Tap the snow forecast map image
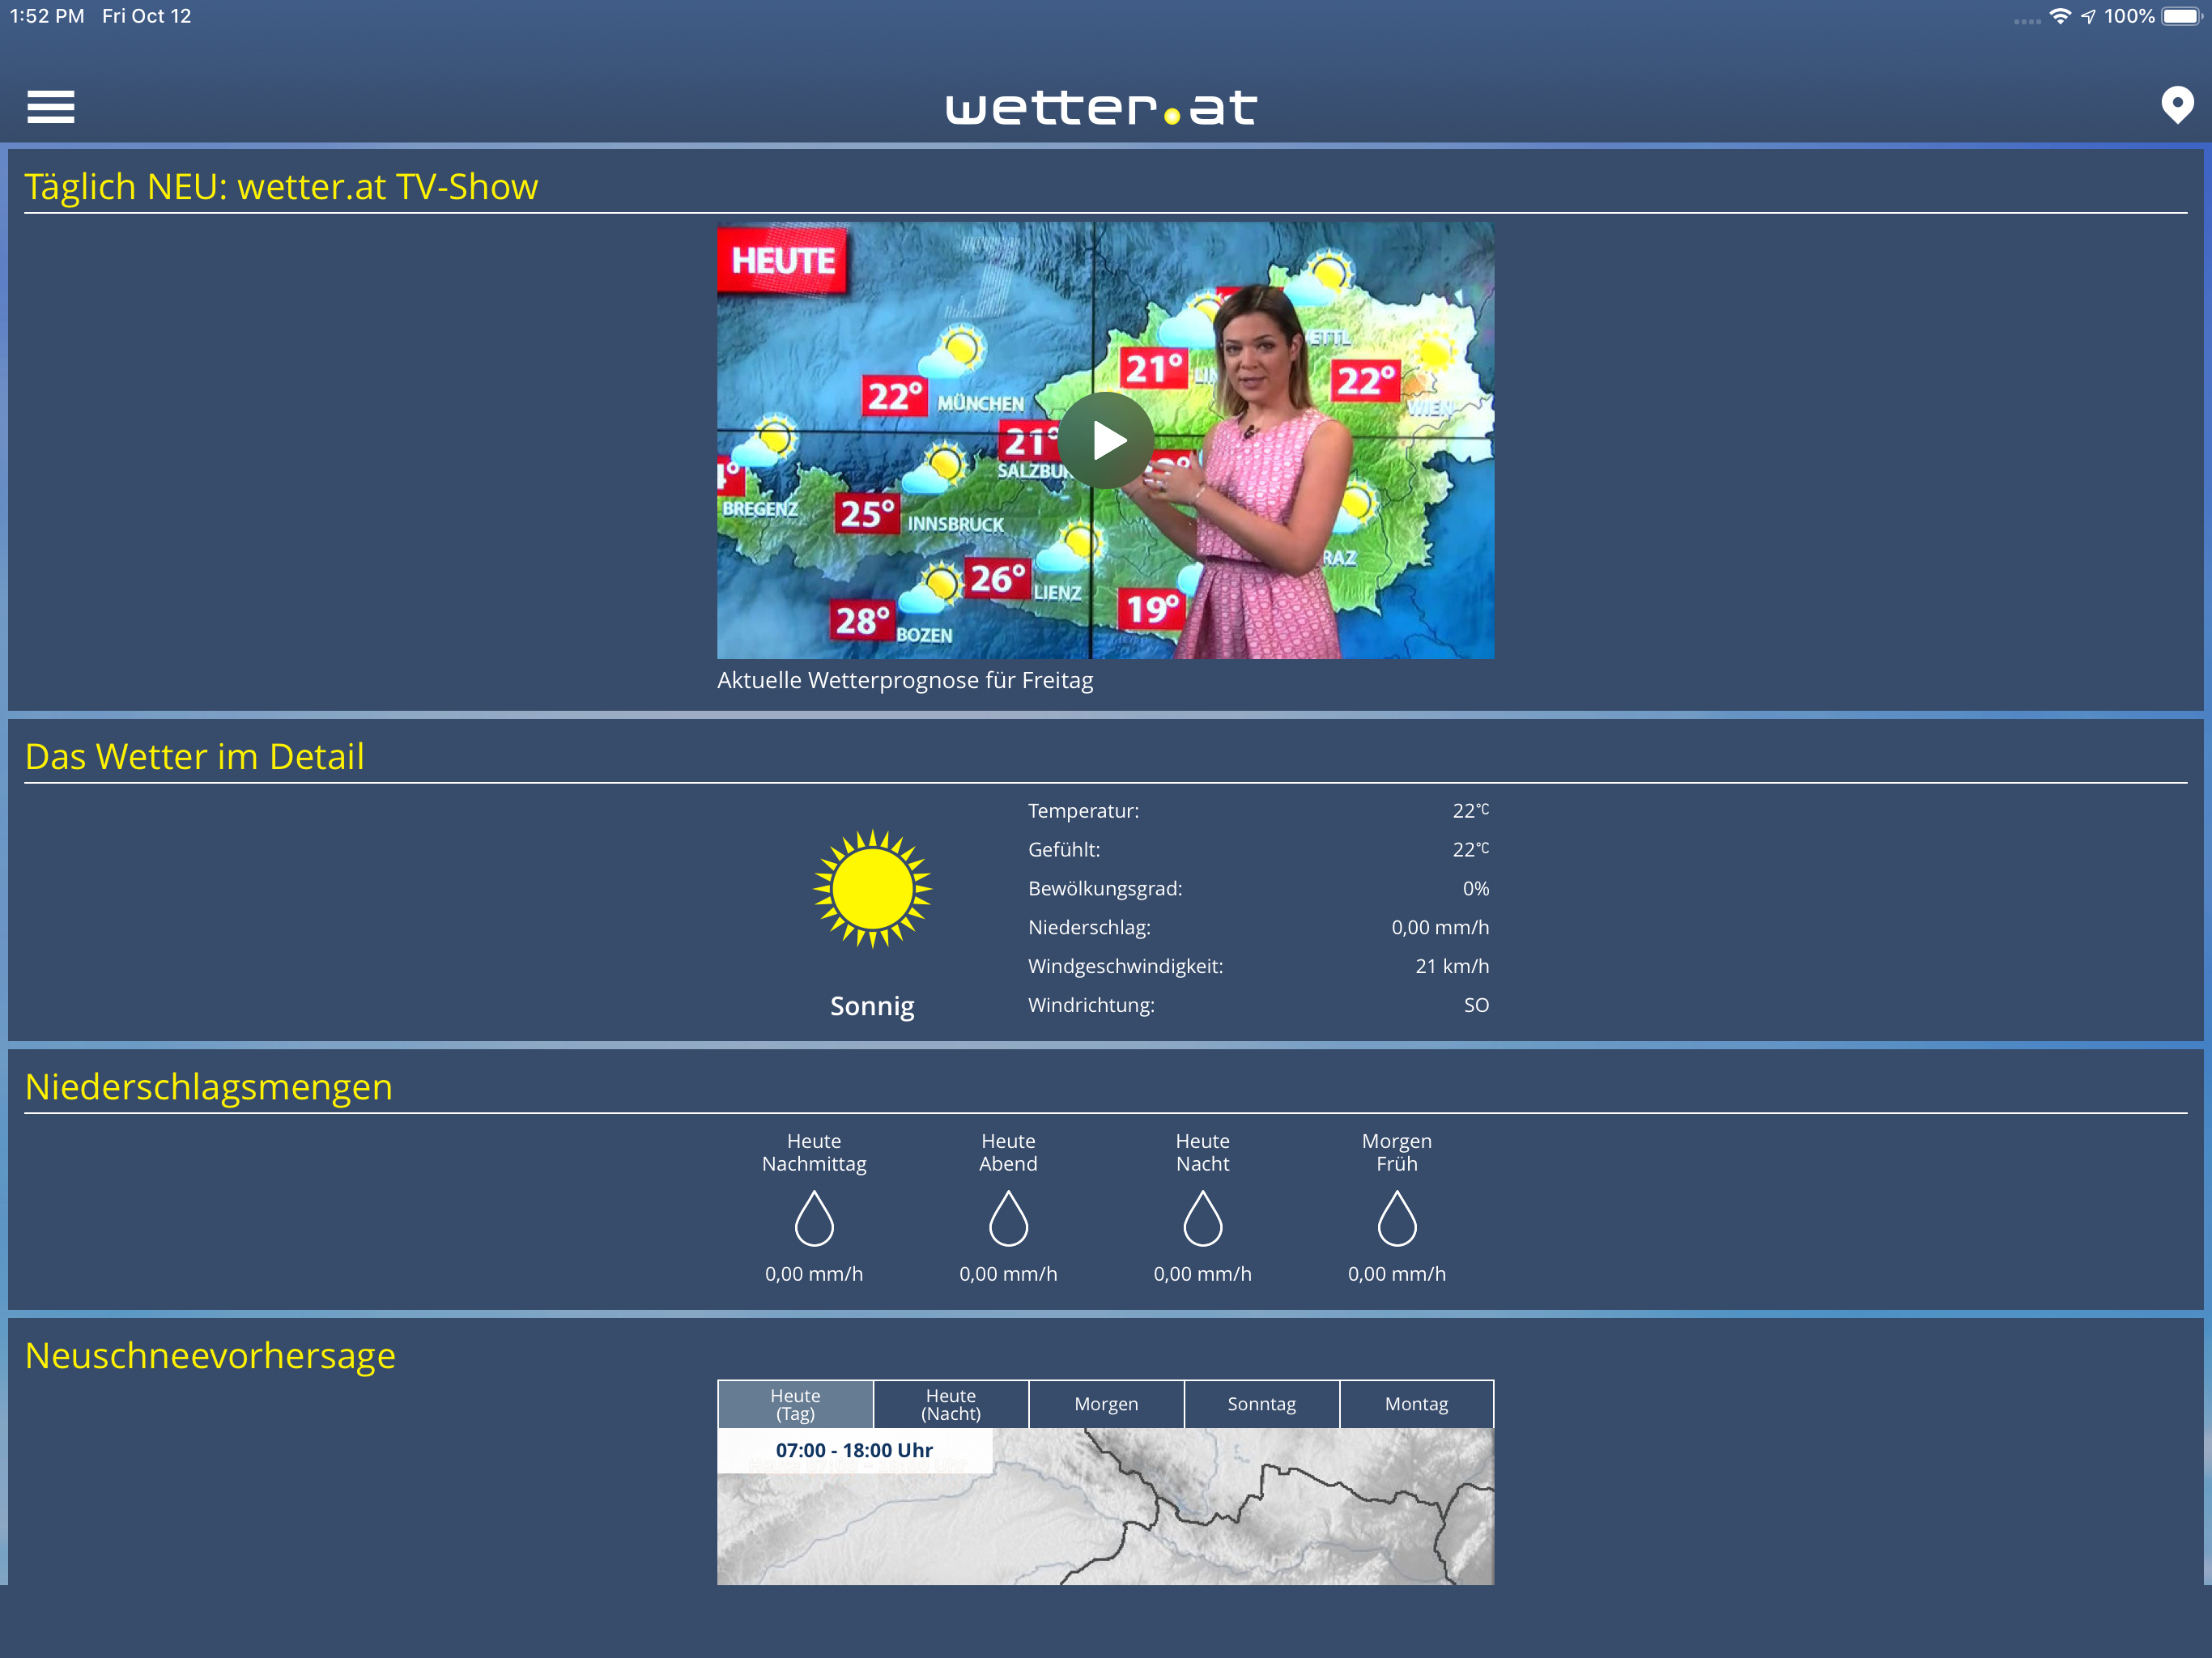Viewport: 2212px width, 1658px height. click(x=1200, y=1520)
